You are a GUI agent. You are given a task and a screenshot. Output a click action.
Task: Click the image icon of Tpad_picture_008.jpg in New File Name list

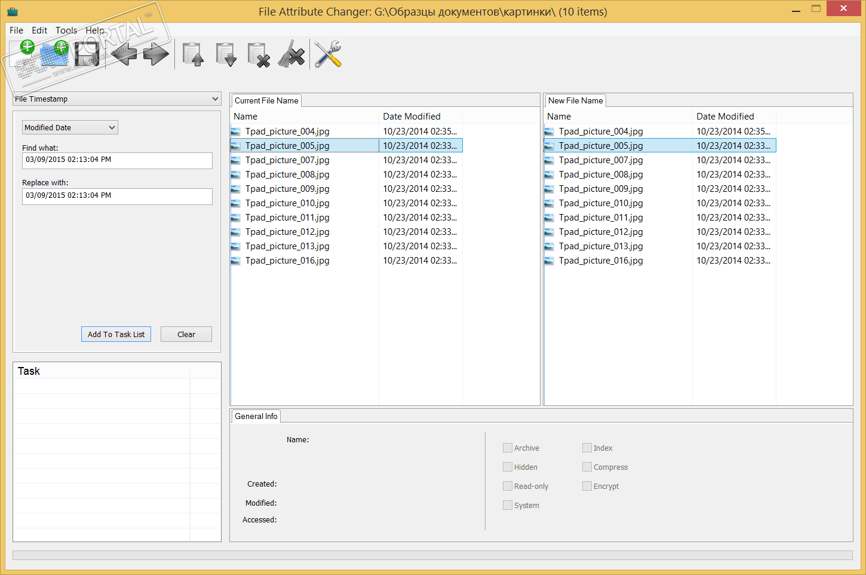point(549,175)
